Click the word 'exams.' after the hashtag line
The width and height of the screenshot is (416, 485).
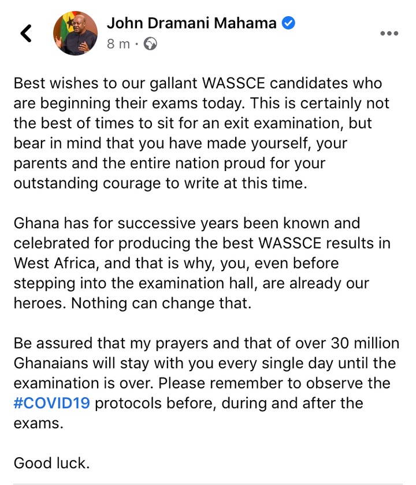click(x=38, y=423)
